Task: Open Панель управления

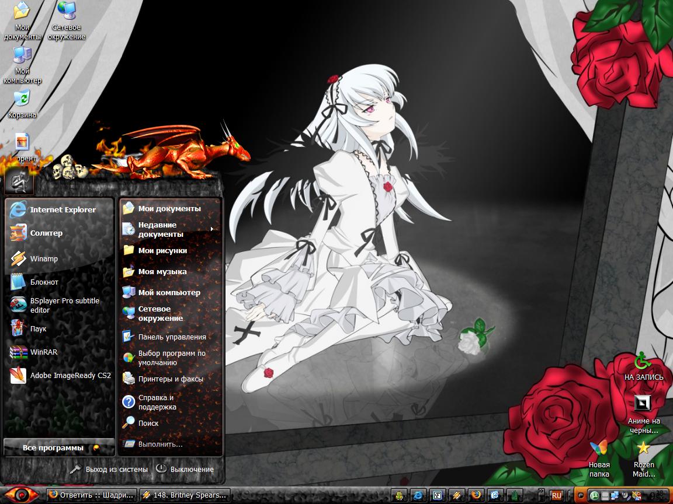Action: [171, 337]
